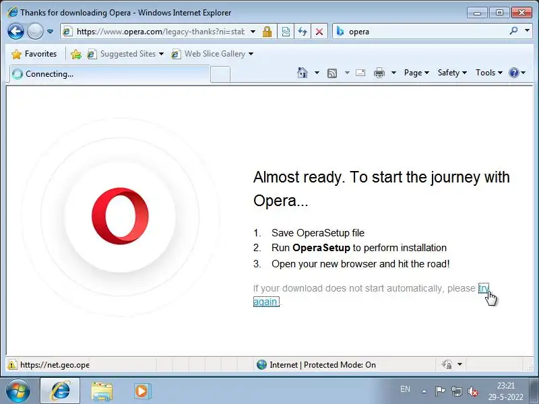Click the muted volume tray icon
Viewport: 539px width, 404px height.
(x=473, y=391)
